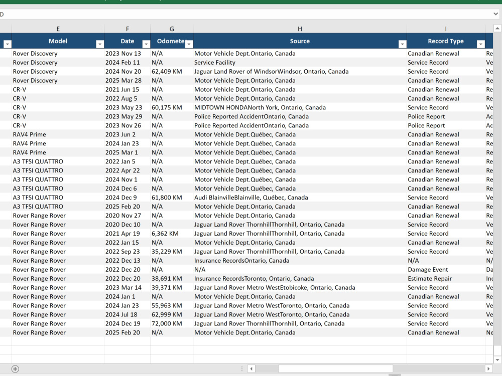
Task: Select N/A record type cell for 2022 Dec 13
Action: [446, 261]
